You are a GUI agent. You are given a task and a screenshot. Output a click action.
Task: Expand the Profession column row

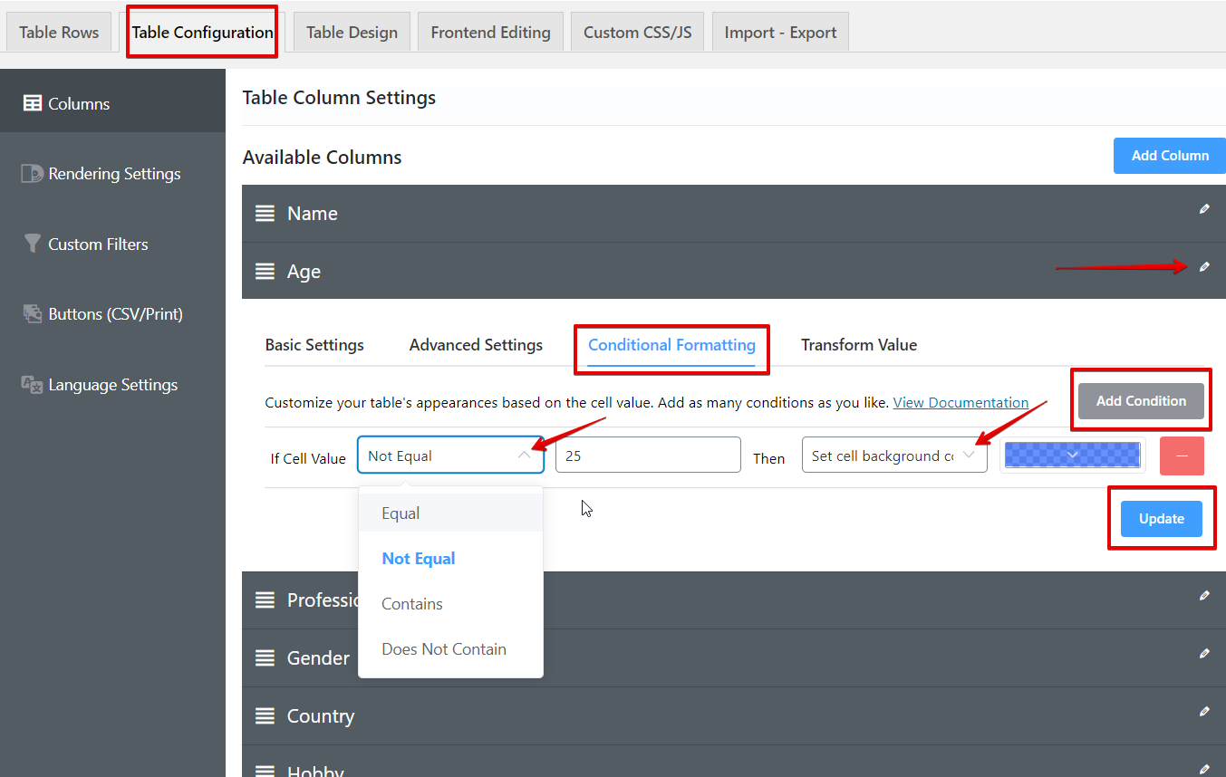pos(734,600)
